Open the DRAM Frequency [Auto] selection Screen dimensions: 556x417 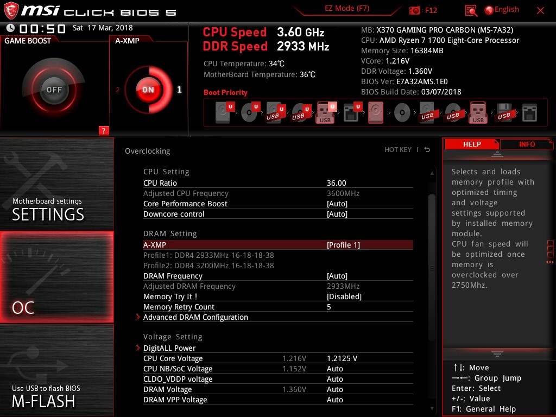tap(278, 275)
